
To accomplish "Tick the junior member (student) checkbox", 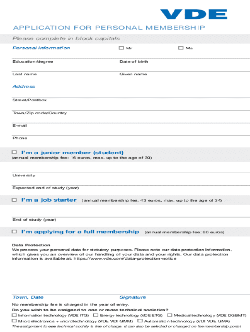I will (14, 152).
